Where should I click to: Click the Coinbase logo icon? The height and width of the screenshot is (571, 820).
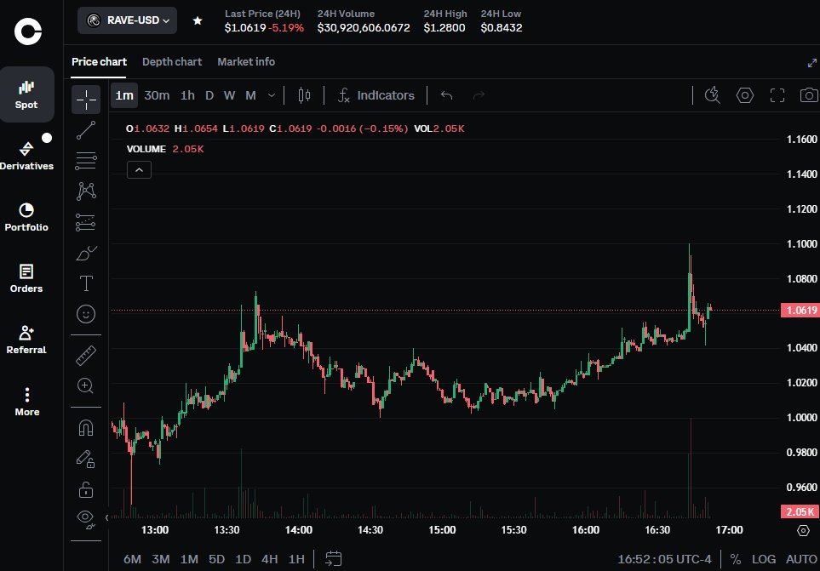[28, 31]
